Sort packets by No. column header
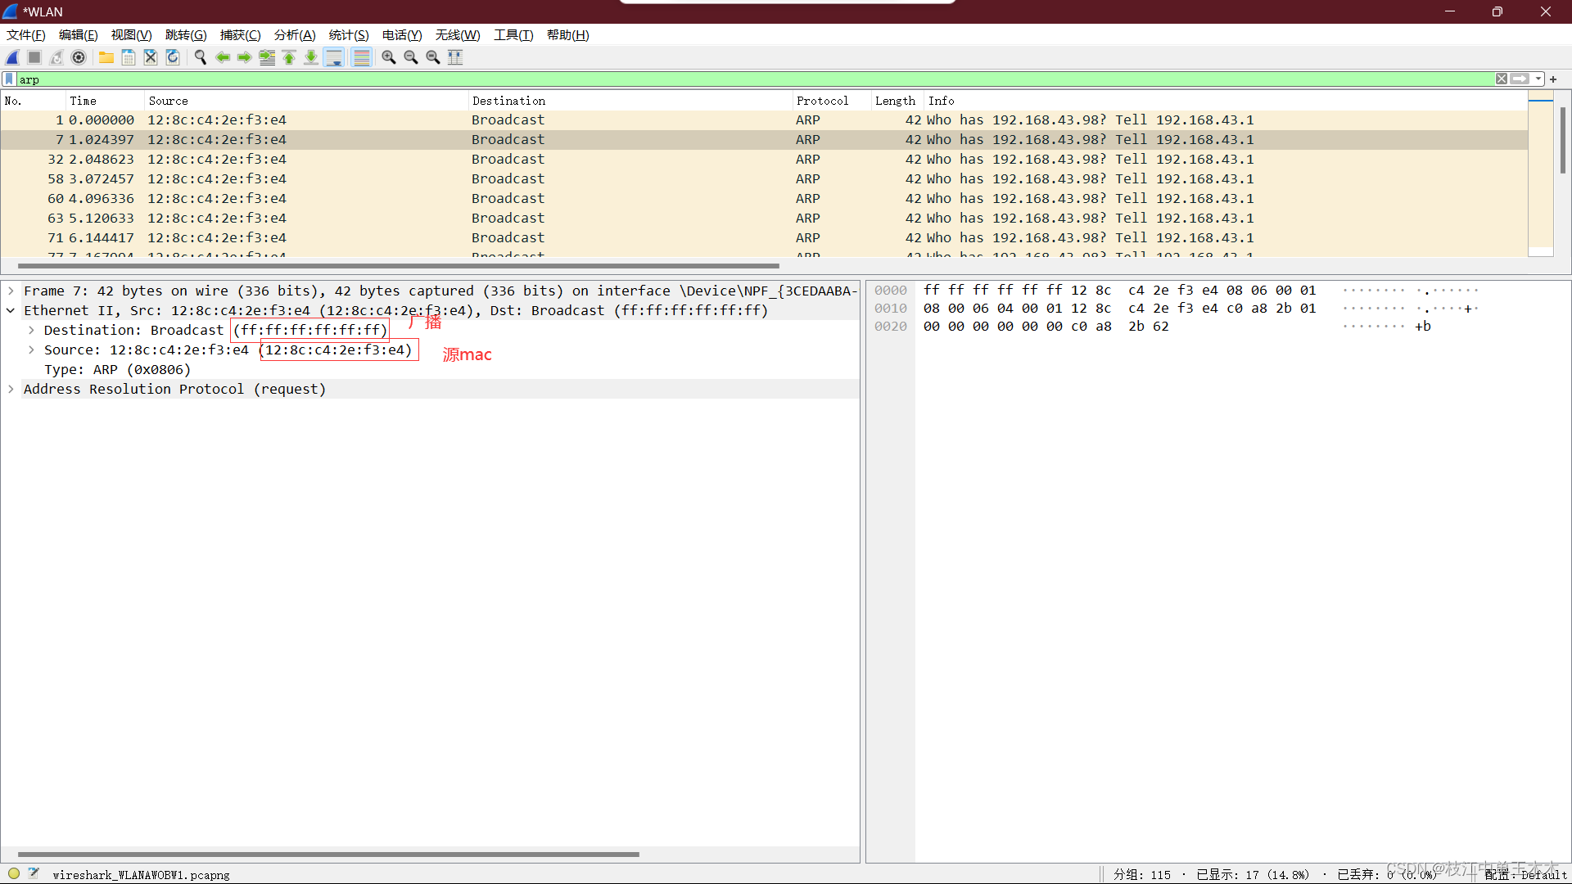This screenshot has width=1572, height=884. [x=33, y=101]
